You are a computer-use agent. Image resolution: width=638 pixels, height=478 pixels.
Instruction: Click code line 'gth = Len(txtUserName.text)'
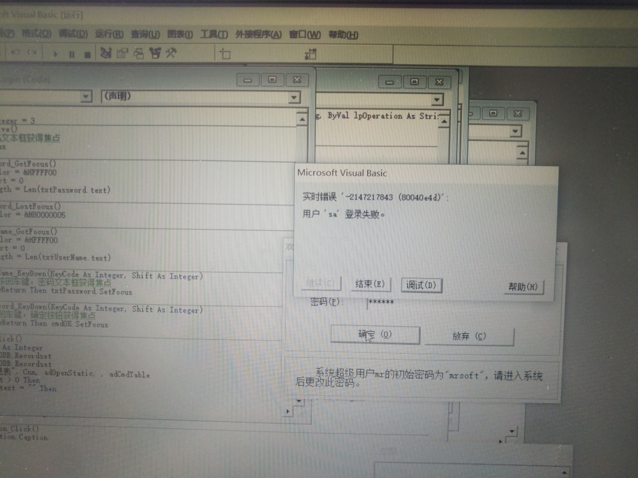(55, 257)
